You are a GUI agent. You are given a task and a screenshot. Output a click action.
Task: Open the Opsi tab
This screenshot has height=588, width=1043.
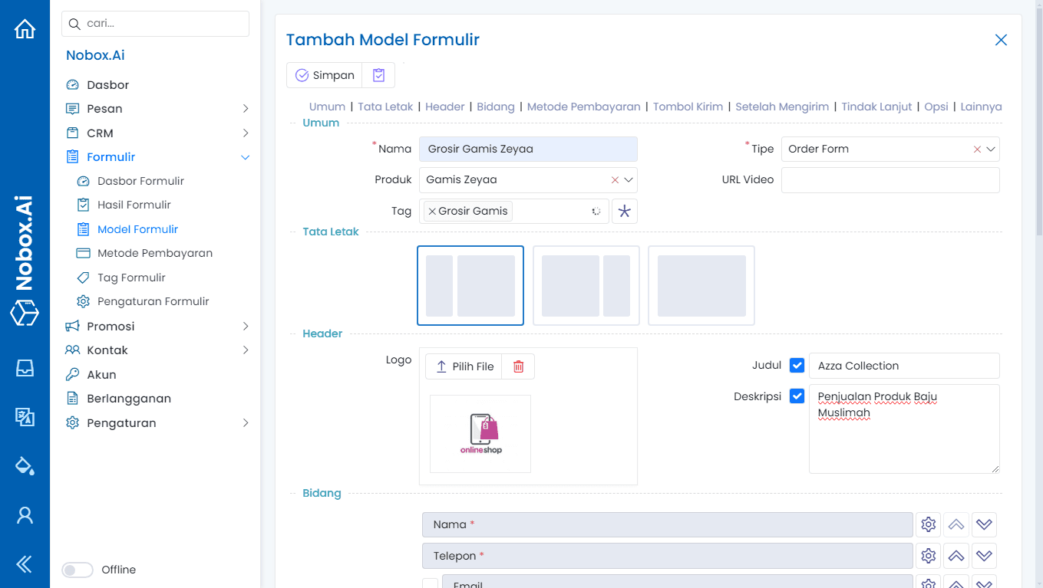pos(936,107)
